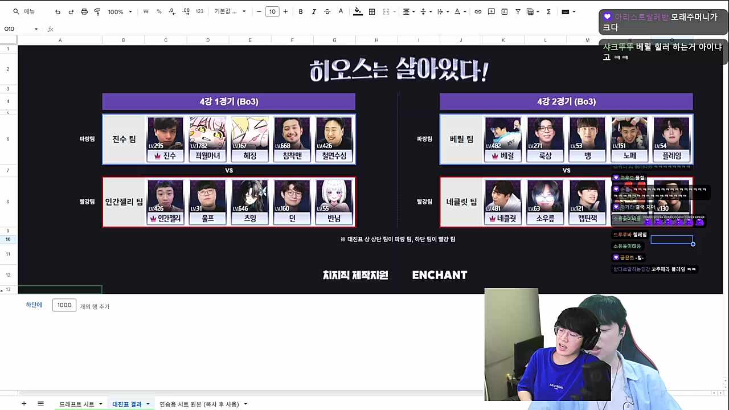Click the merge cells icon
Viewport: 729px width, 410px height.
[386, 11]
